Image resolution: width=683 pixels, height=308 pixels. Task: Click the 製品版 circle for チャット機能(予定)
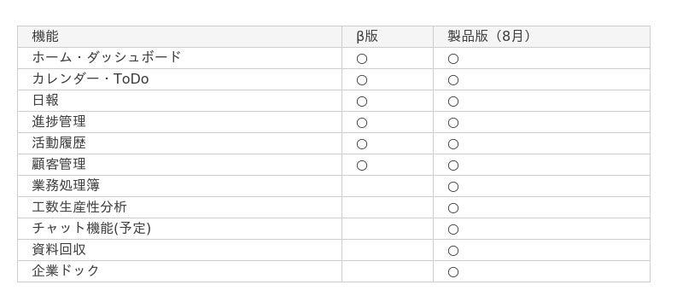pos(453,230)
